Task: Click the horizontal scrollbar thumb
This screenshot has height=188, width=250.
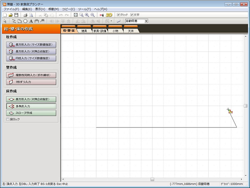Action: pyautogui.click(x=152, y=179)
